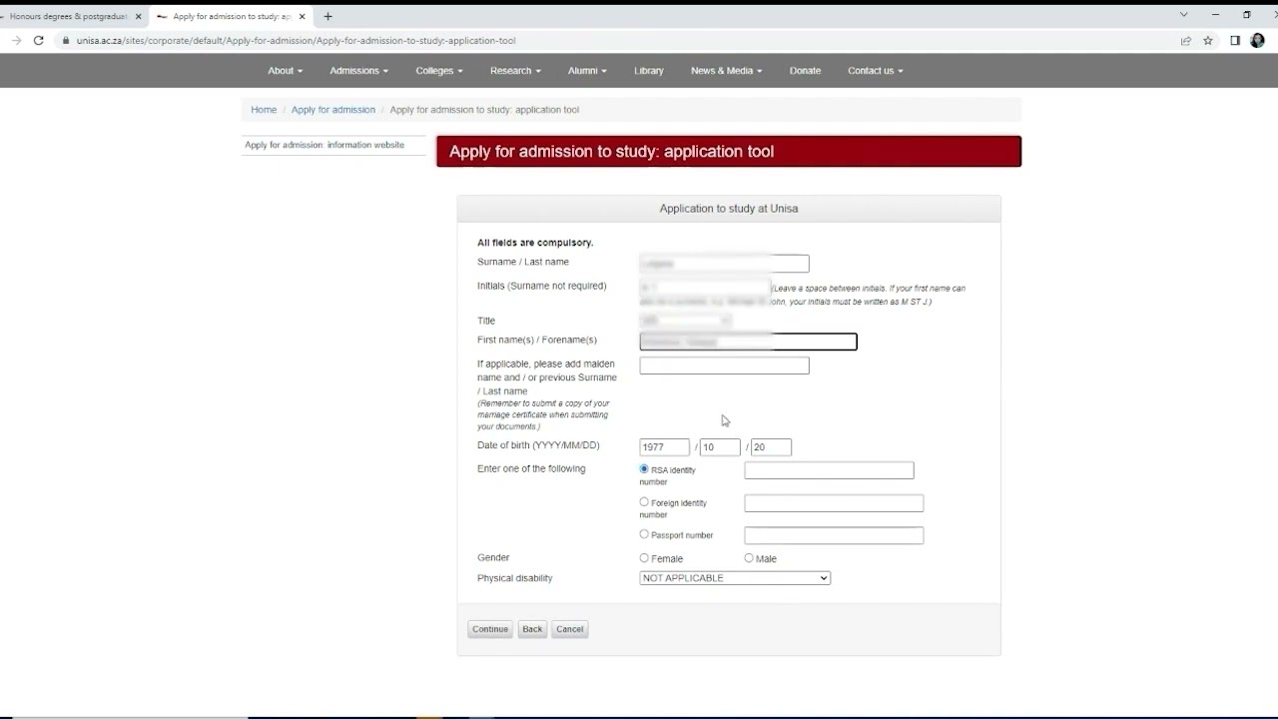This screenshot has width=1278, height=719.
Task: Reload the page with browser refresh icon
Action: coord(38,41)
